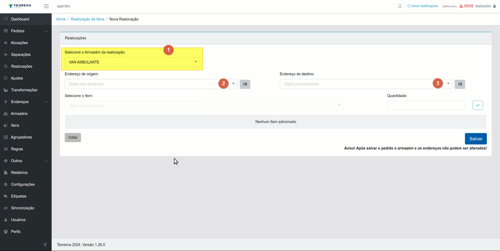The width and height of the screenshot is (500, 251).
Task: Open the testesdev user profile icon
Action: pyautogui.click(x=495, y=6)
